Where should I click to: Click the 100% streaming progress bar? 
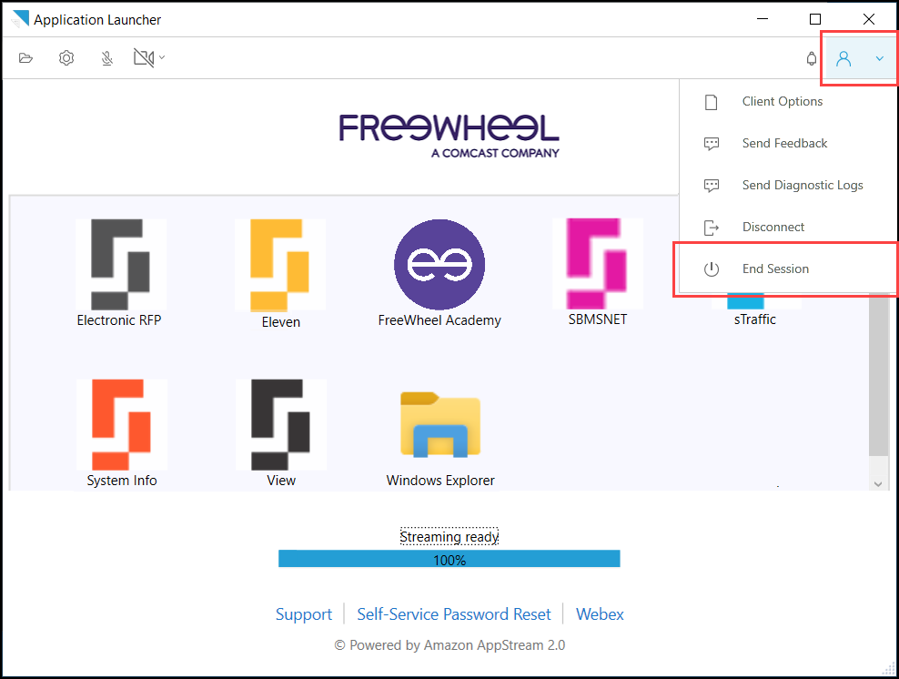(x=449, y=558)
